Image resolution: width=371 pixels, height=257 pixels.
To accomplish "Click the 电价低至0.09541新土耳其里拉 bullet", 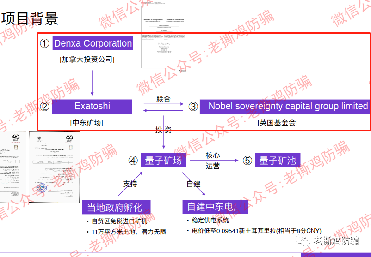I will click(x=254, y=231).
